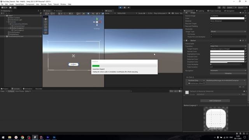Image resolution: width=249 pixels, height=140 pixels.
Task: Open the Image Type dropdown
Action: pos(228,31)
